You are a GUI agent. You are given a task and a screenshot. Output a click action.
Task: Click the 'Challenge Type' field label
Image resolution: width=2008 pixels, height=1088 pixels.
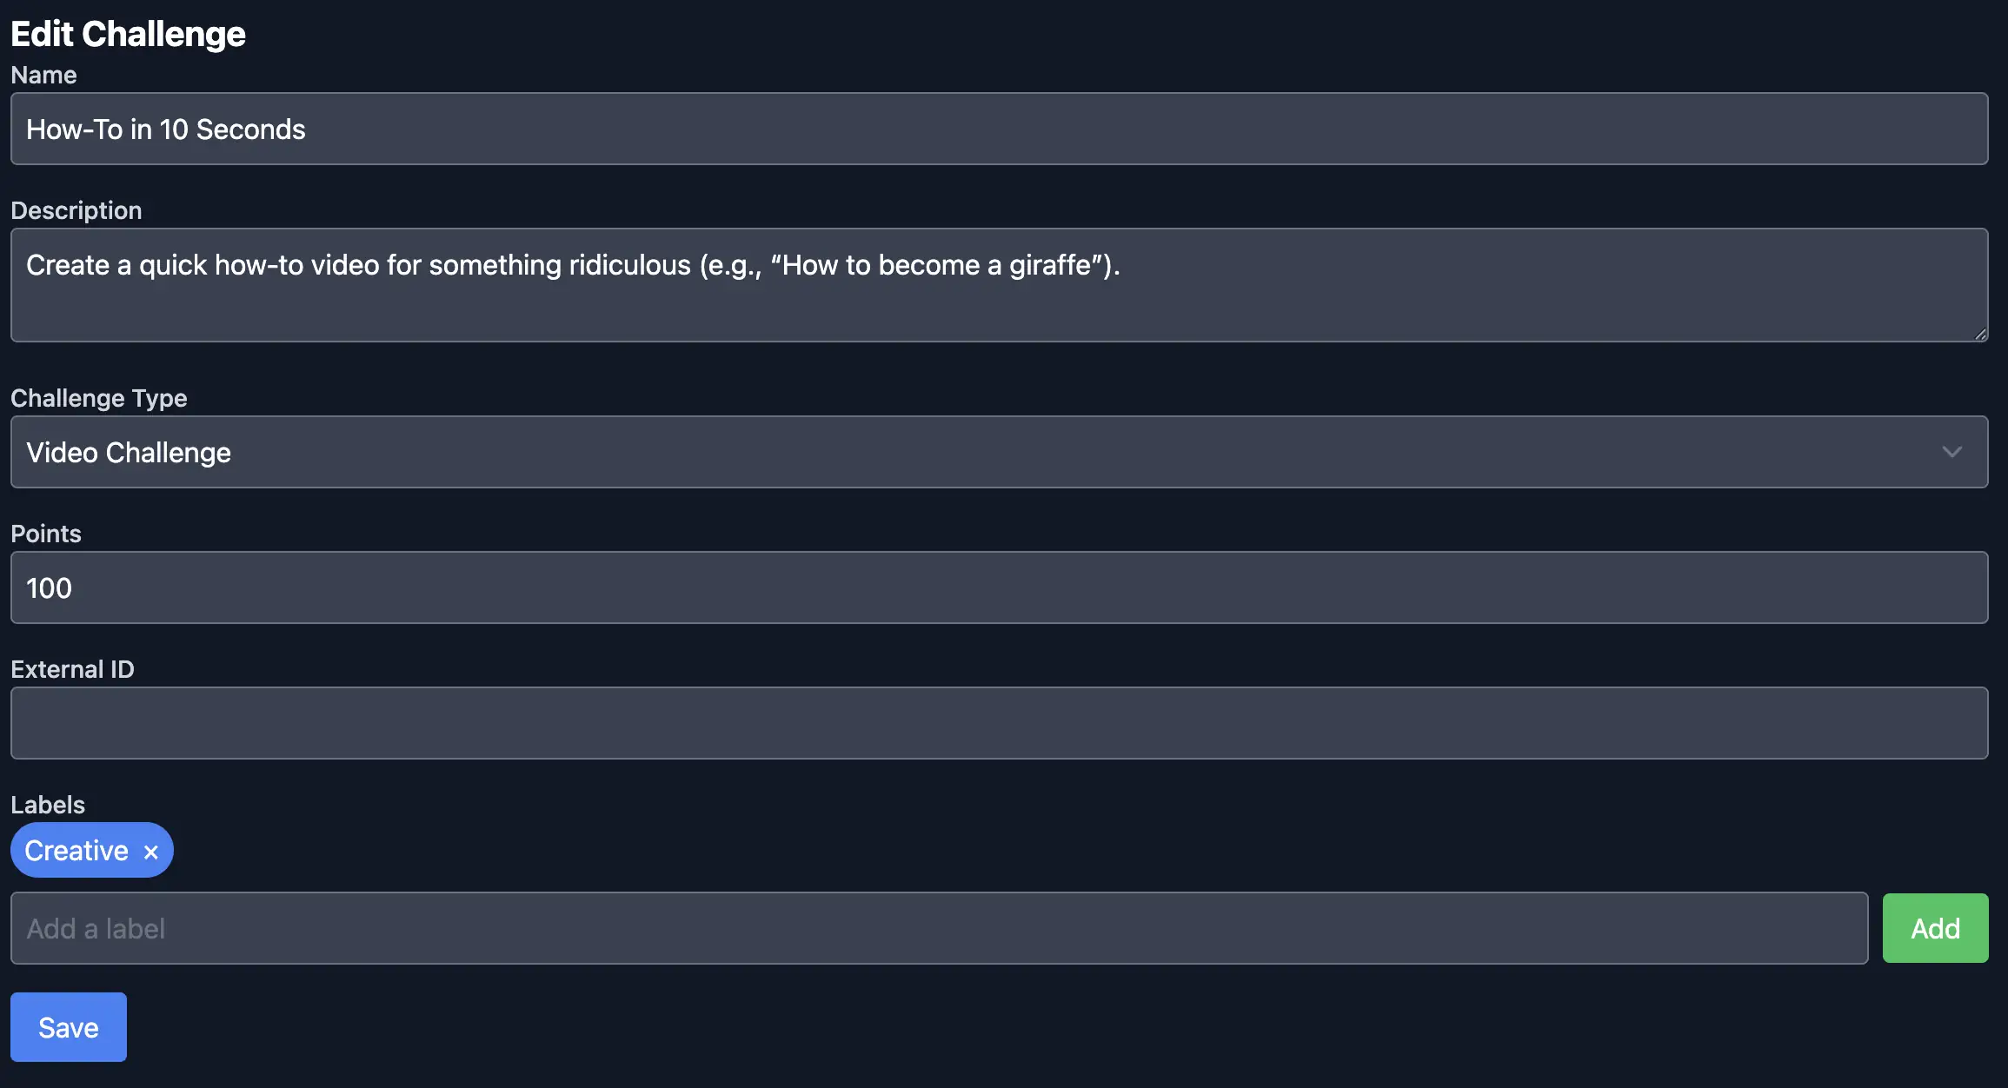[x=99, y=398]
